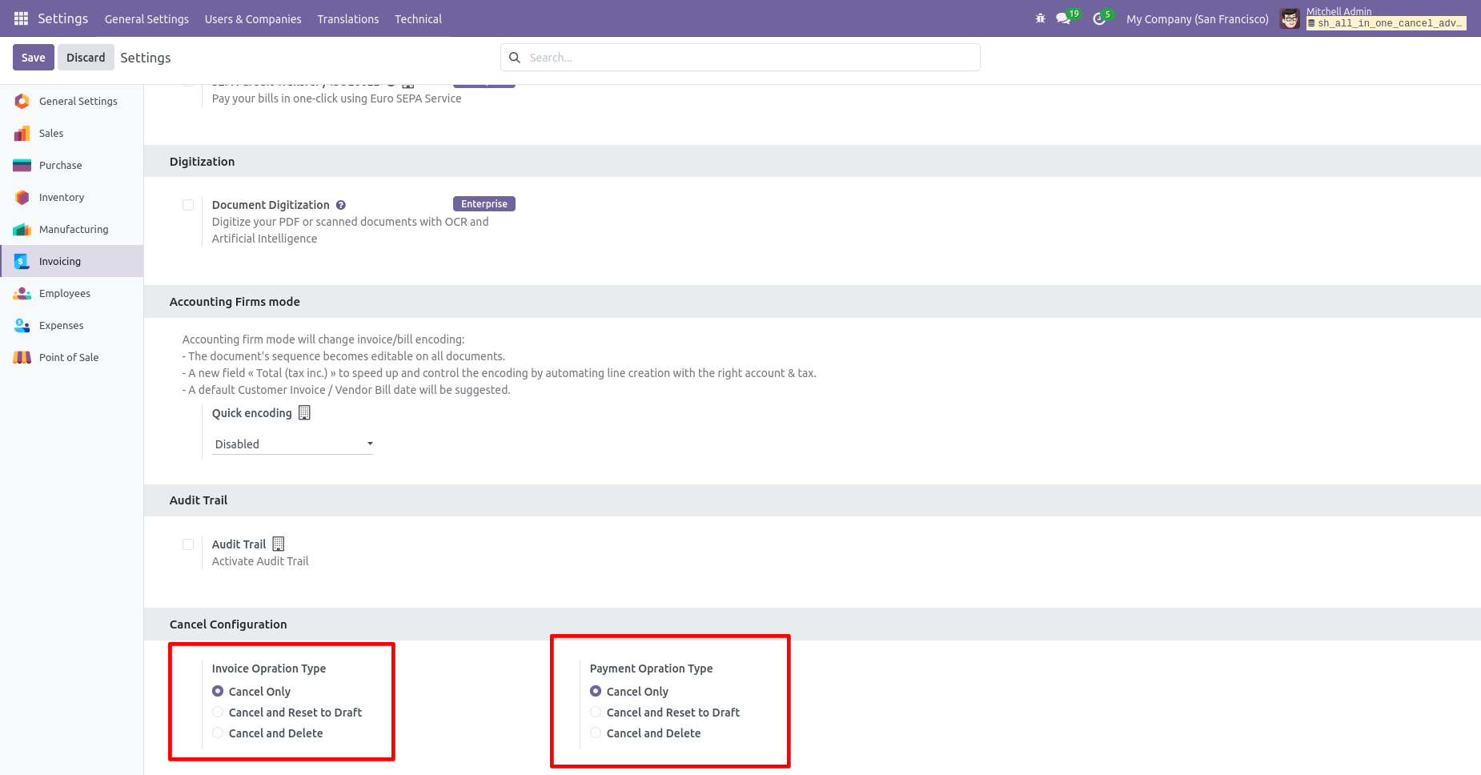Open the conversations chat icon

[x=1063, y=18]
